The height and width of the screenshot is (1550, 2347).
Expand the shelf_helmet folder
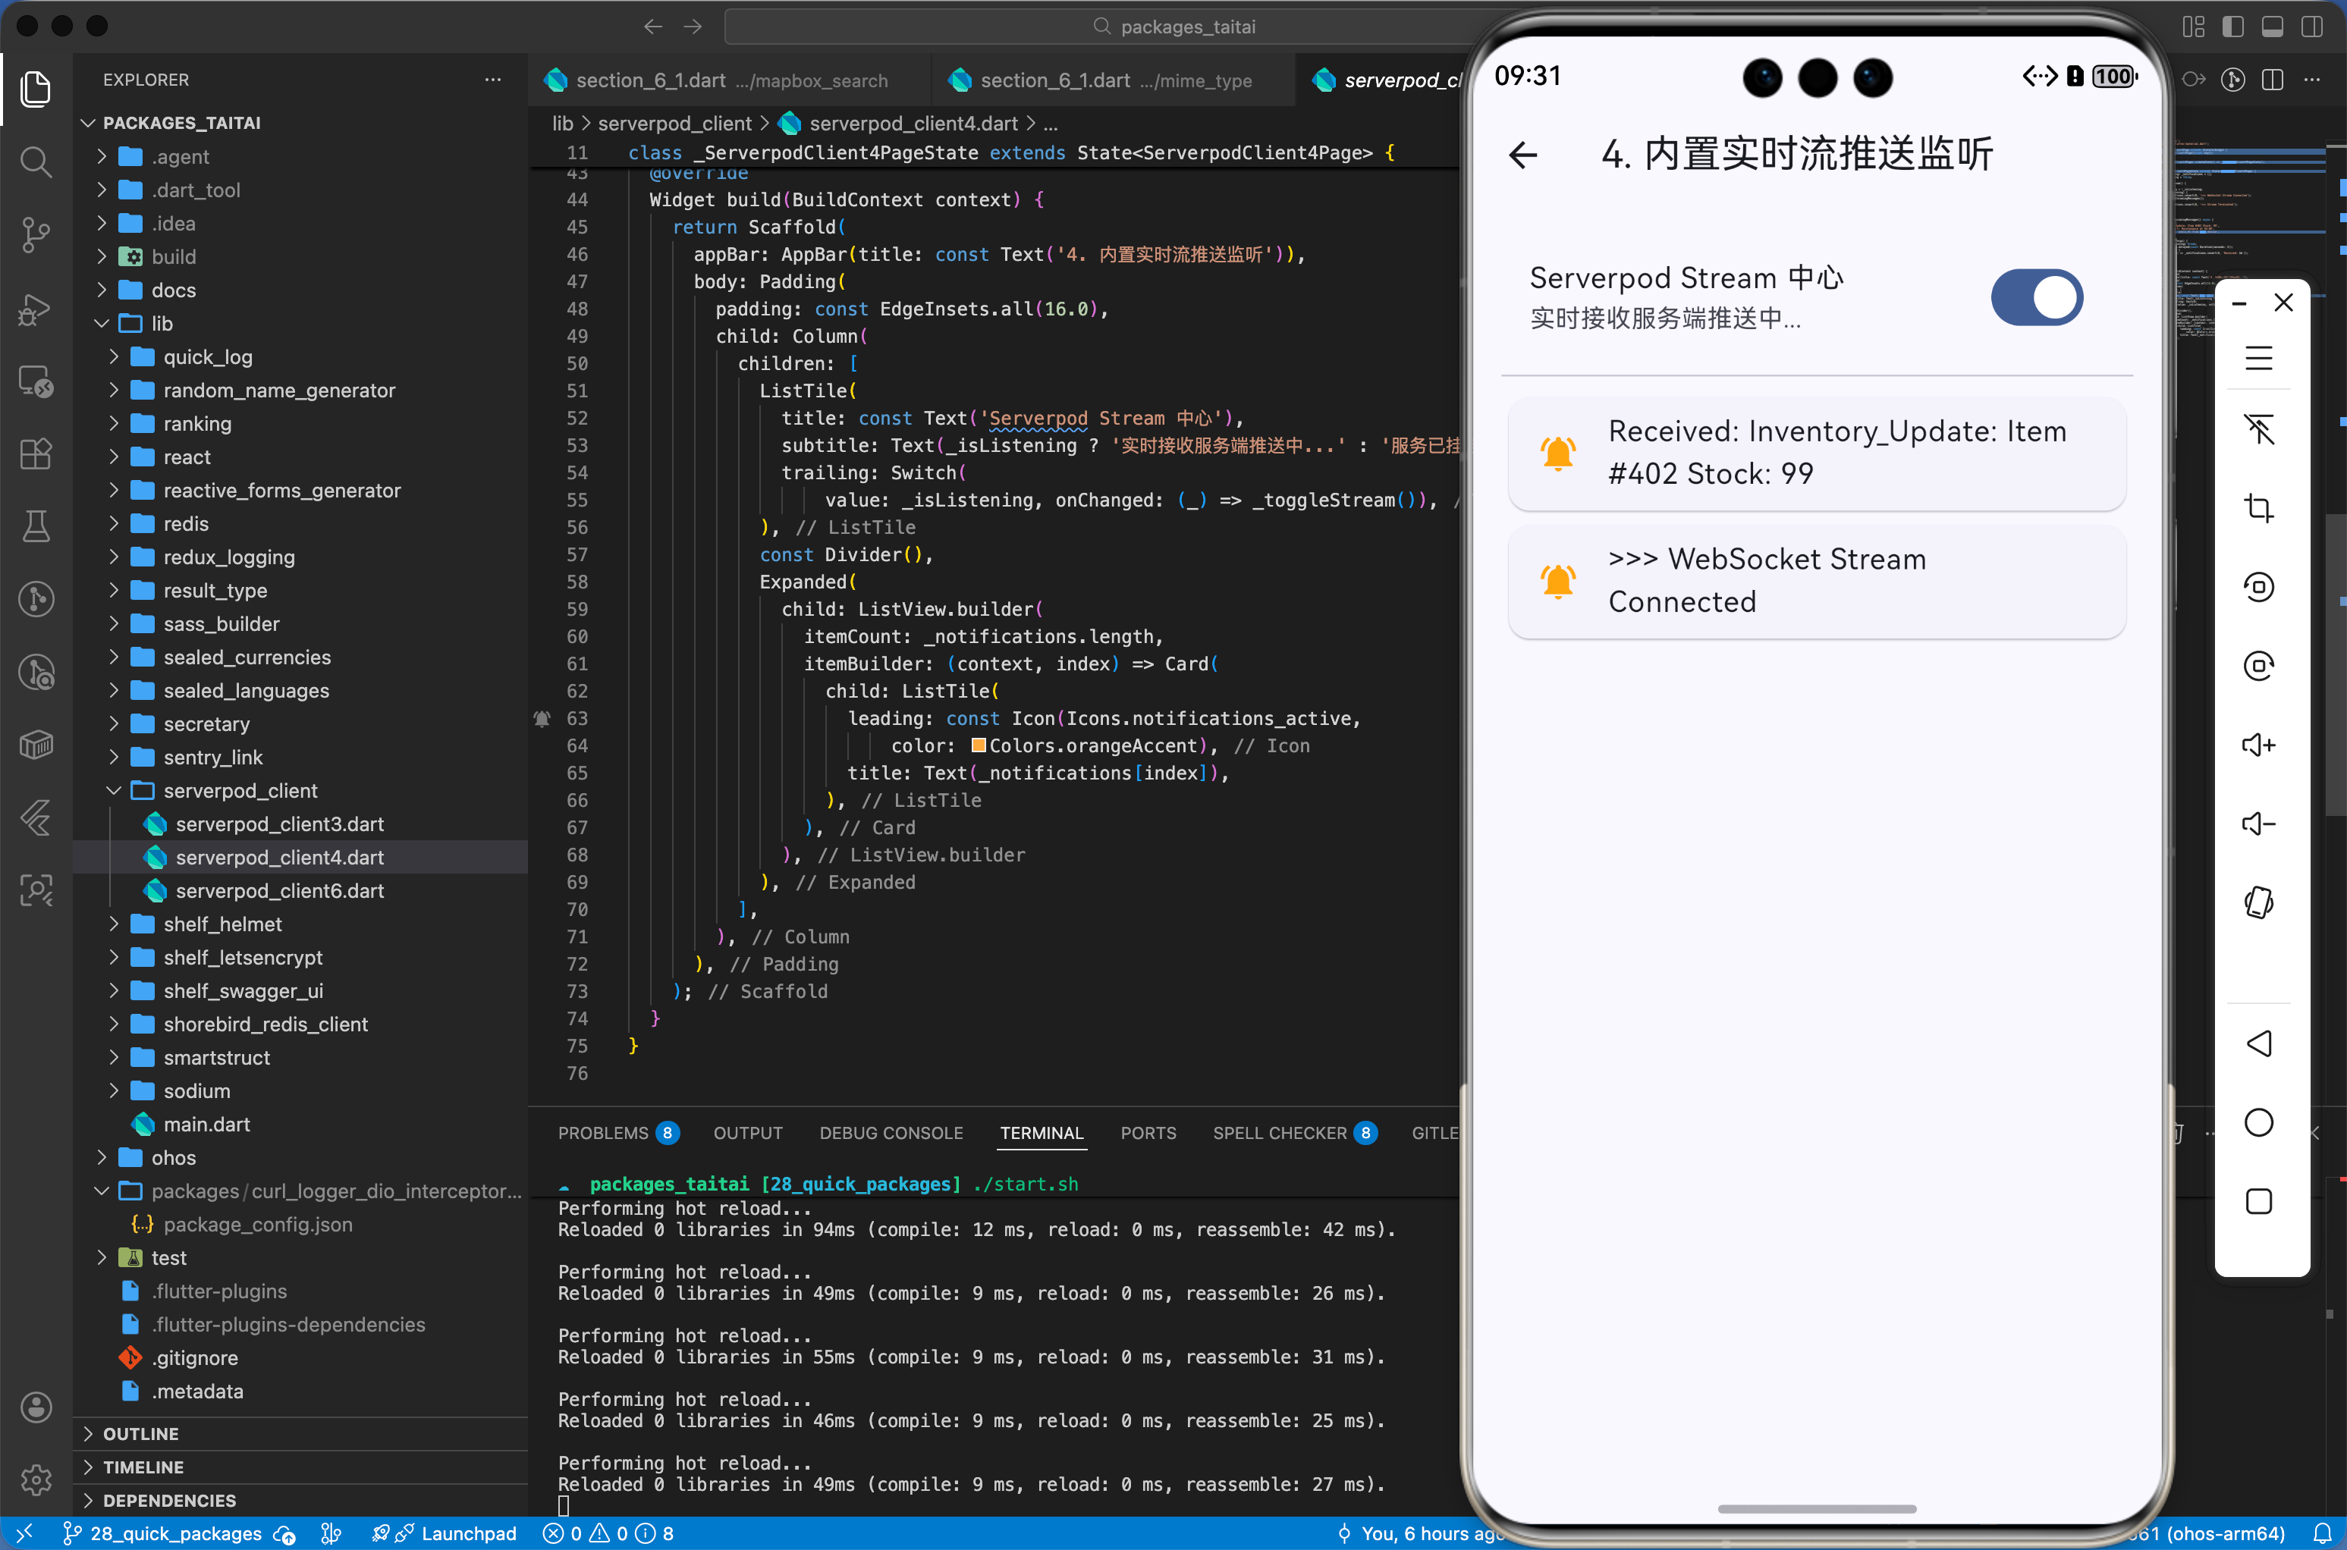pyautogui.click(x=222, y=924)
